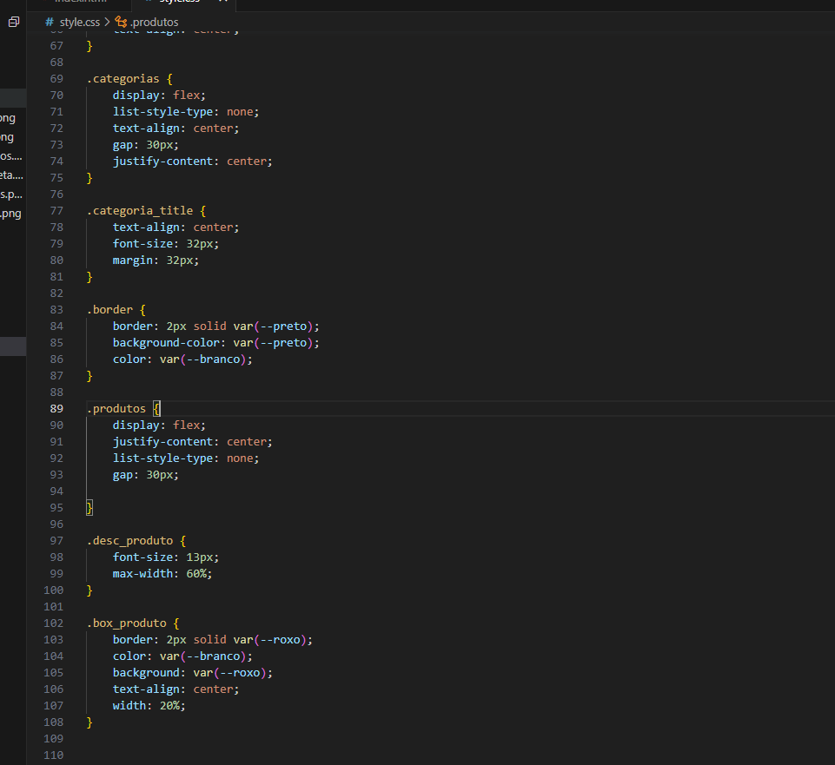Screen dimensions: 835x765
Task: Click 'flex' value on line 90
Action: 187,425
